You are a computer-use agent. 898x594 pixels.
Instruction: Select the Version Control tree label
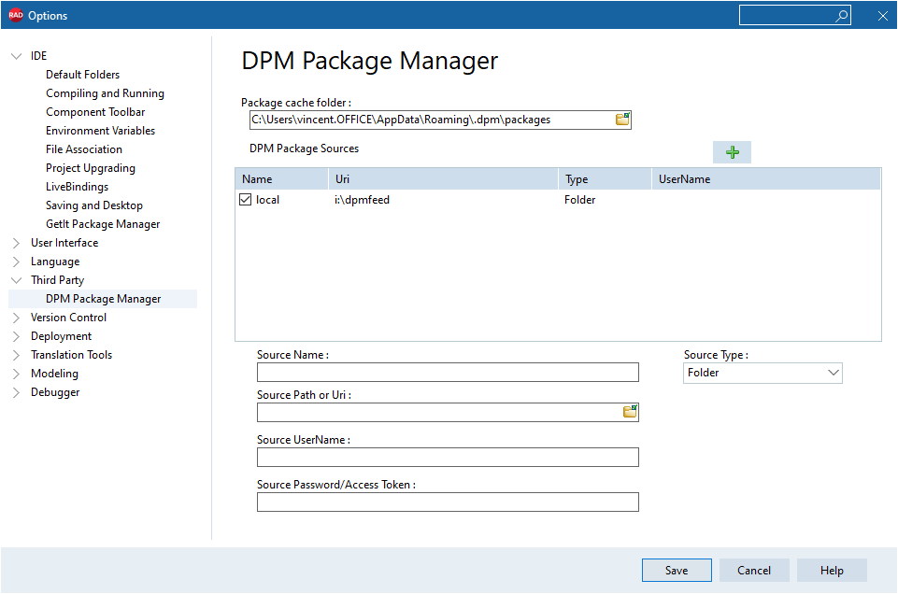[x=69, y=318]
